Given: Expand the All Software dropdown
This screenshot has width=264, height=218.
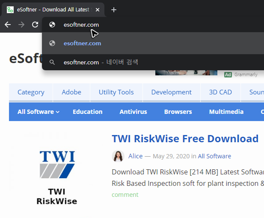Looking at the screenshot, I should 39,112.
